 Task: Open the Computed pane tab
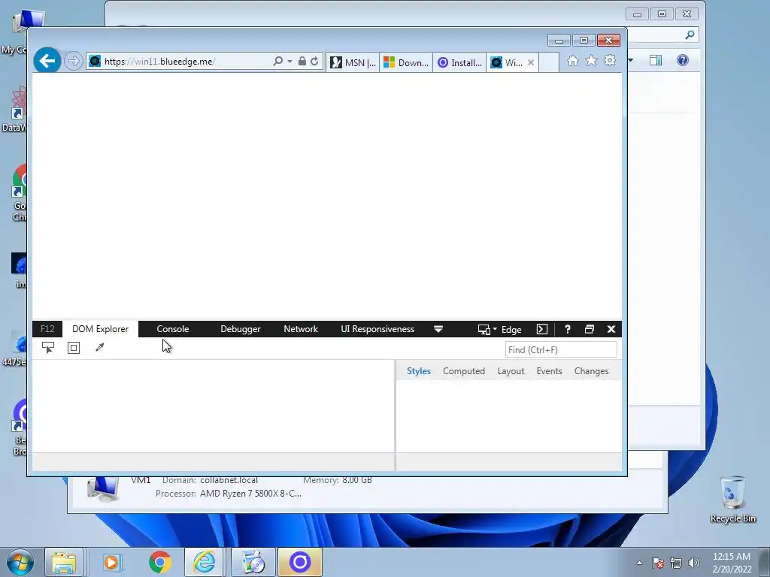pyautogui.click(x=464, y=371)
